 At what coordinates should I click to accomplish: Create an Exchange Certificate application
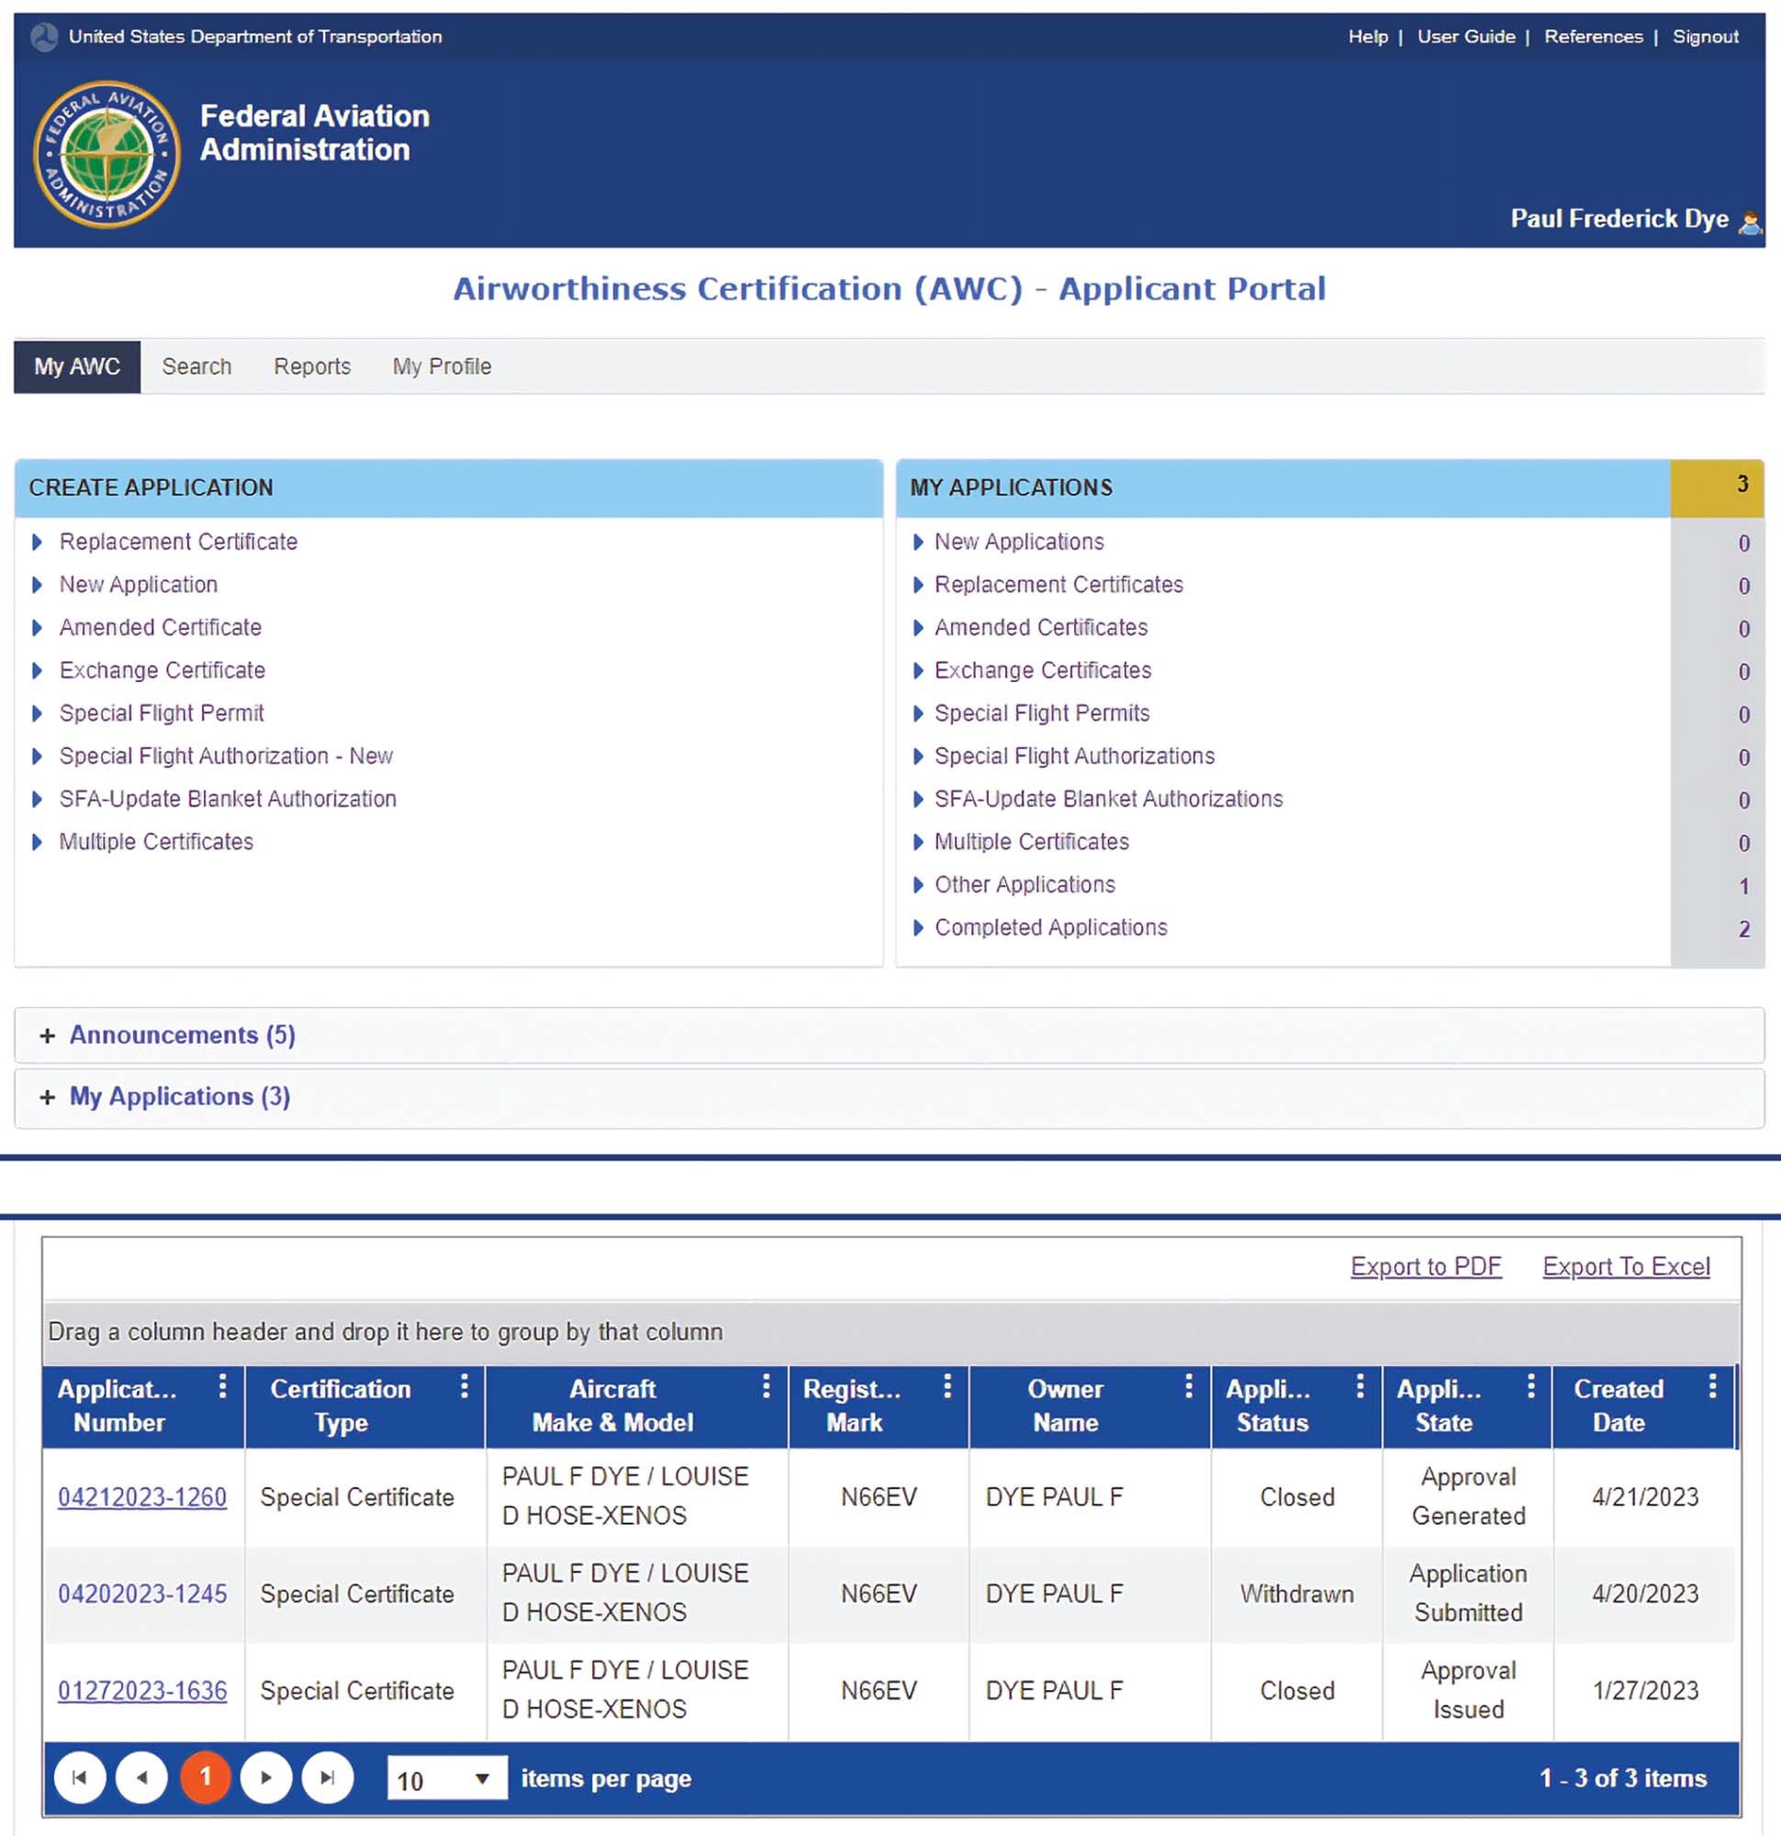pos(162,671)
